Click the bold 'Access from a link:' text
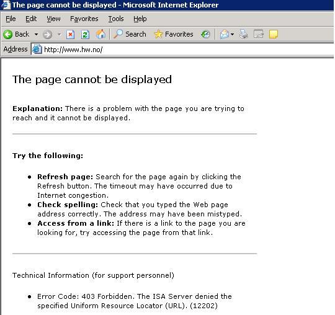Screen dimensions: 335x315 [x=76, y=223]
